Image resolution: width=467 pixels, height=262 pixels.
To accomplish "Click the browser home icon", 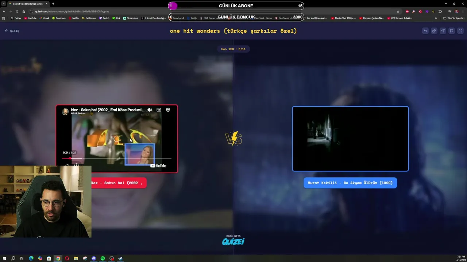I will coord(24,11).
